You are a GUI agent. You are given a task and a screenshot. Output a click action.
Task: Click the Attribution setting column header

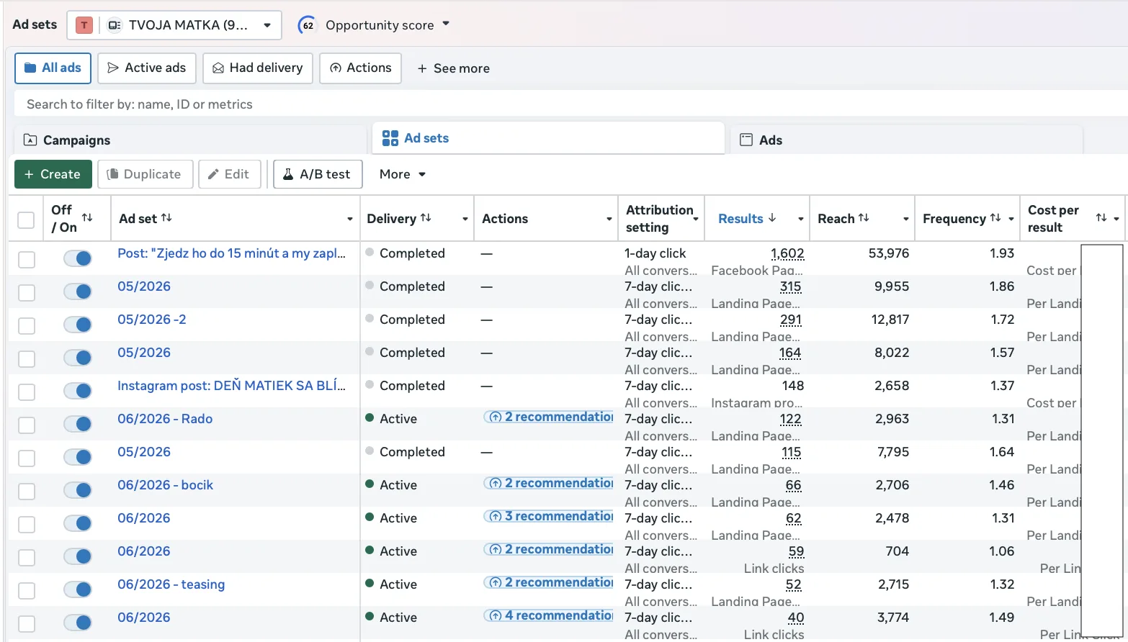tap(660, 219)
